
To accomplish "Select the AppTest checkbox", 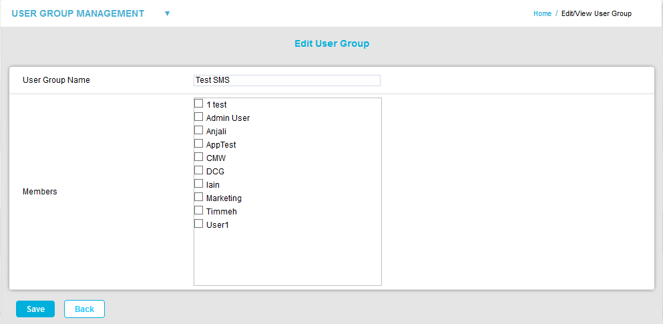I will pyautogui.click(x=198, y=144).
